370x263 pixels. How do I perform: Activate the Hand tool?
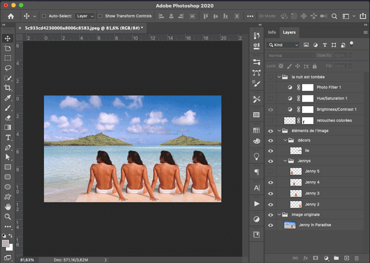coord(8,207)
